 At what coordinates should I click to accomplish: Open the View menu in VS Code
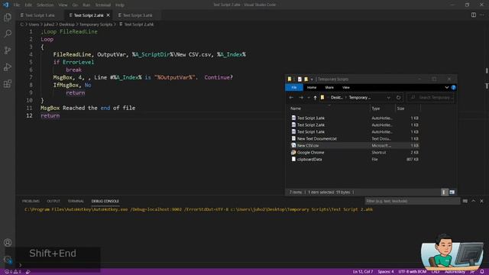tap(63, 5)
